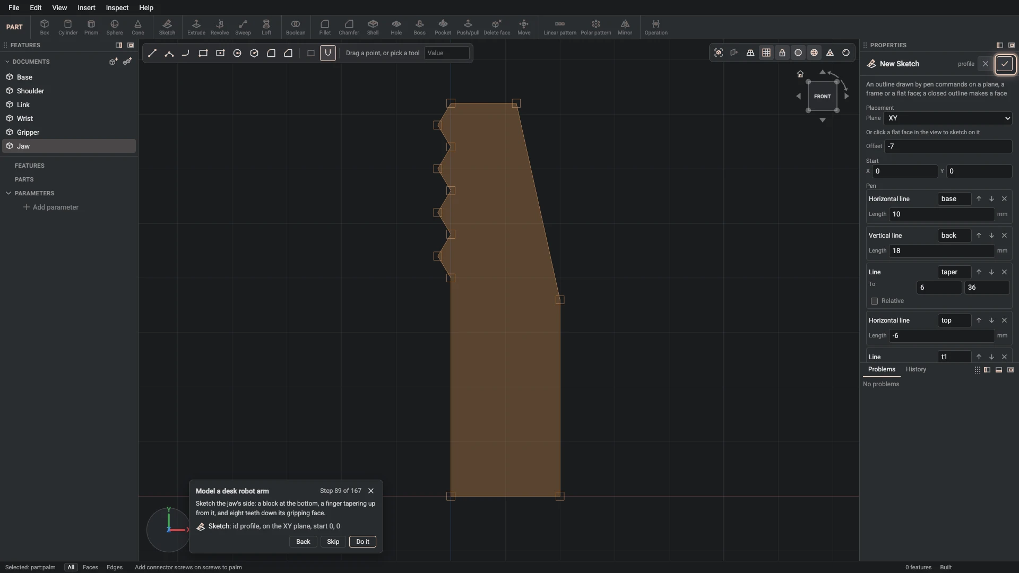Collapse the DOCUMENTS section
The height and width of the screenshot is (573, 1019).
[x=8, y=62]
